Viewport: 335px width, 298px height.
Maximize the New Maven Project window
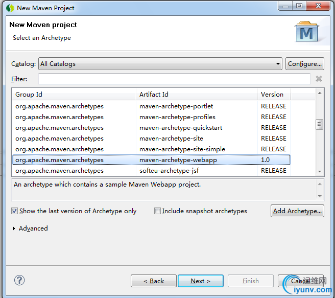299,6
